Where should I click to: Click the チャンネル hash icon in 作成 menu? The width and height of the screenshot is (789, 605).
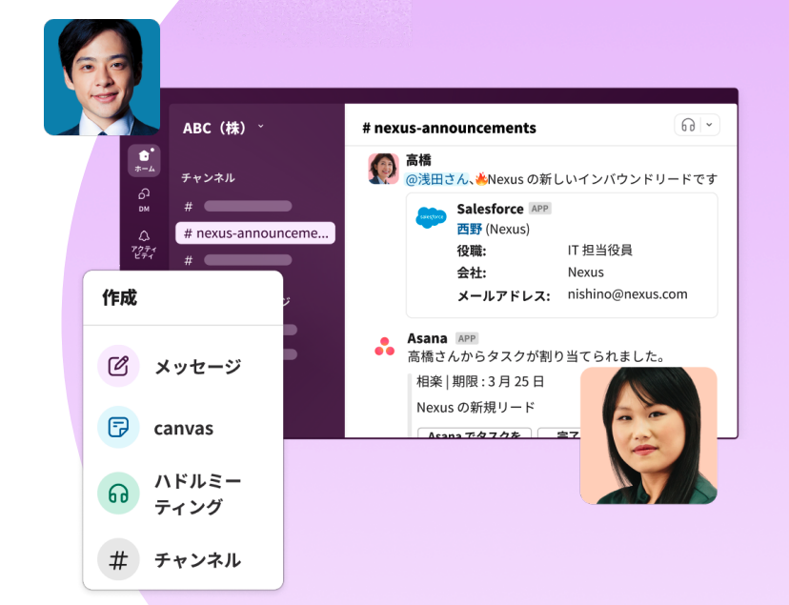(118, 560)
